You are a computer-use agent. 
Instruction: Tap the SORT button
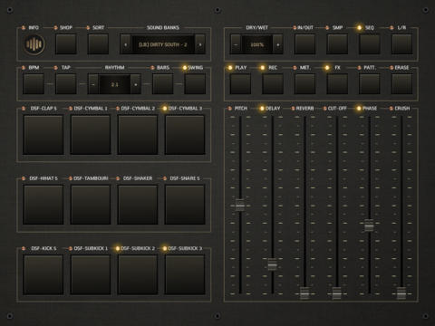coord(98,44)
